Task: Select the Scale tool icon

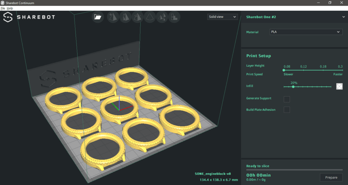Action: click(124, 17)
